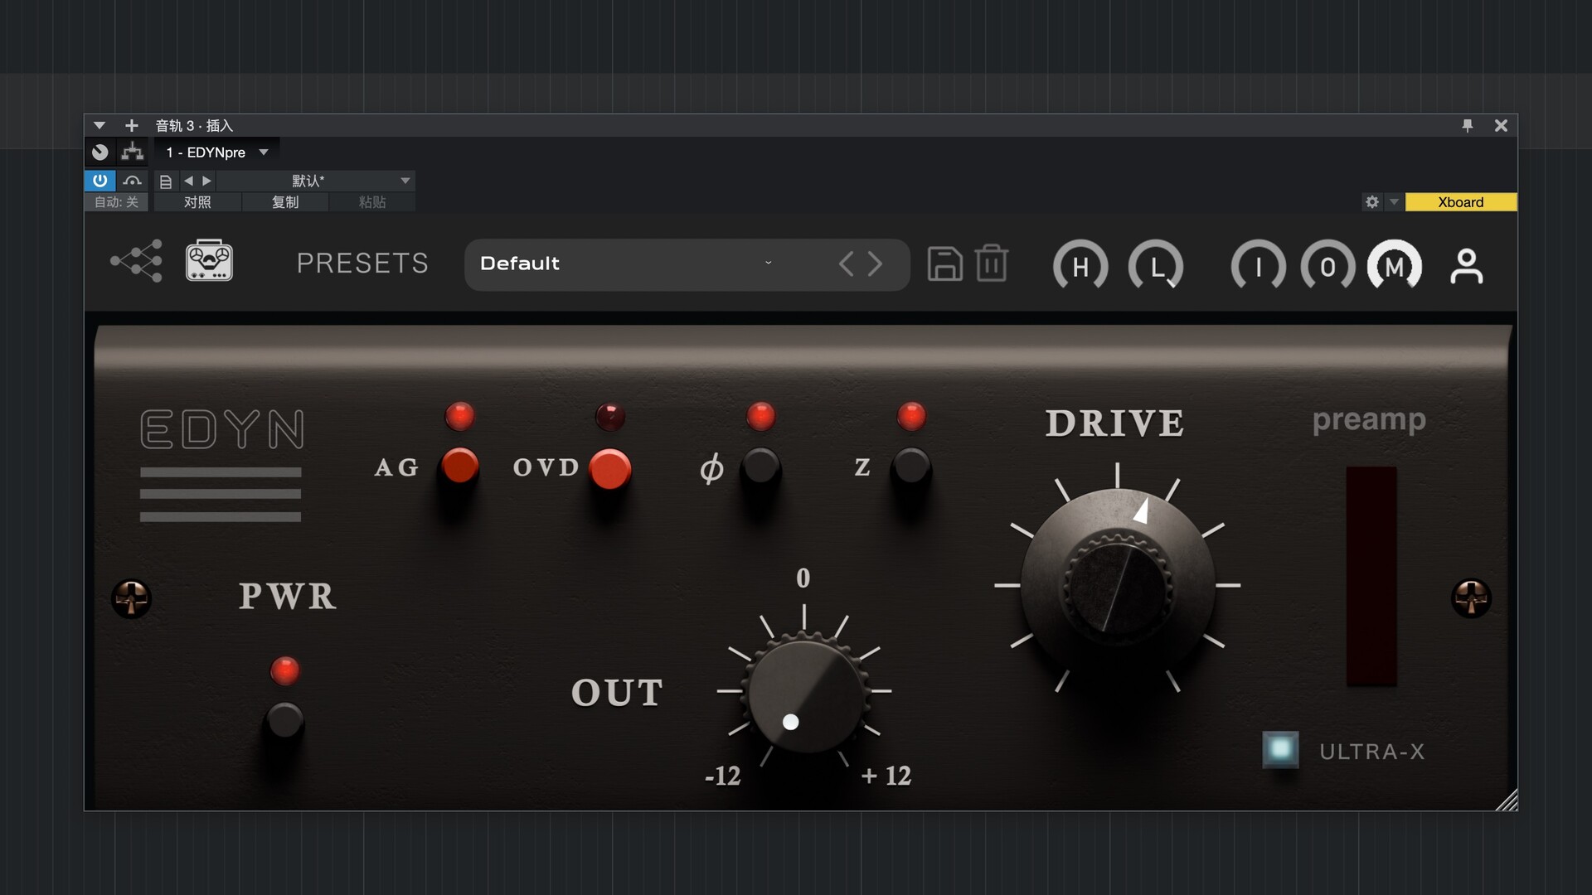Toggle the OVD red push button
The image size is (1592, 895).
point(610,469)
